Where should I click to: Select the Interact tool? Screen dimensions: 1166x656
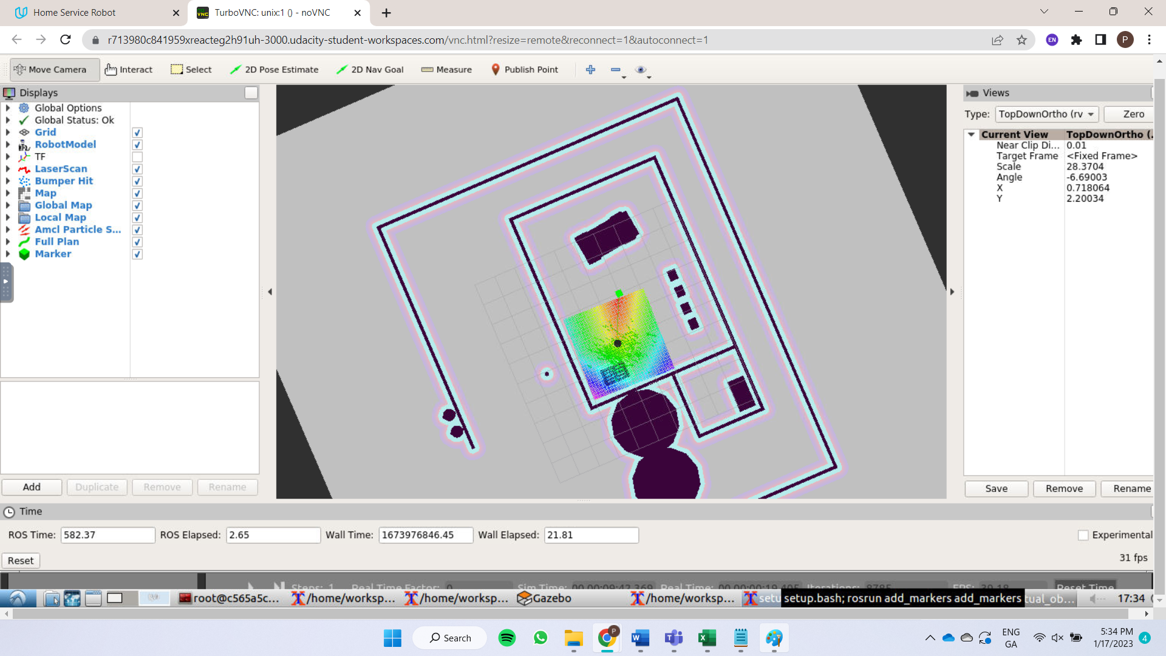(129, 69)
